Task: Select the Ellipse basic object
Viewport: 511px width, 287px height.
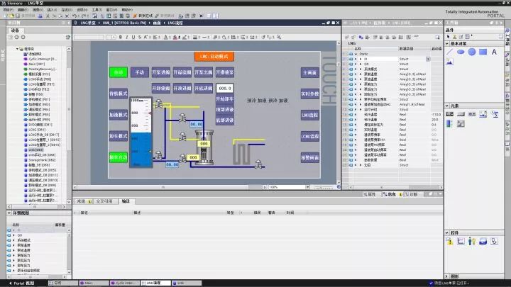Action: 461,52
